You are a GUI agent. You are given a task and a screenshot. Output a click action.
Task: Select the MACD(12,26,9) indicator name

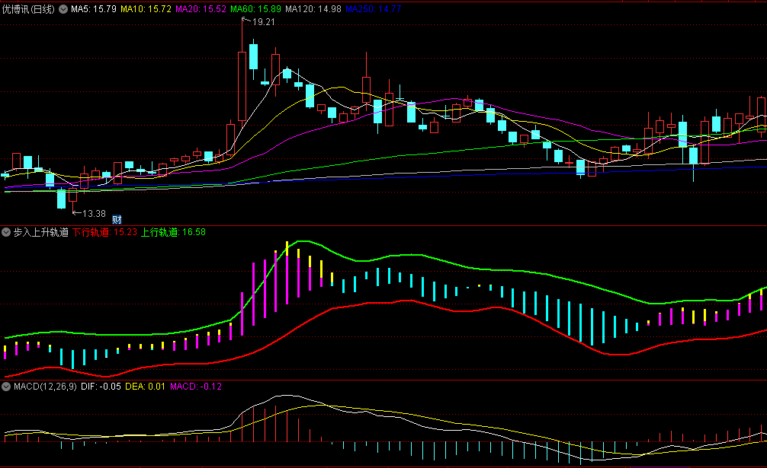45,387
